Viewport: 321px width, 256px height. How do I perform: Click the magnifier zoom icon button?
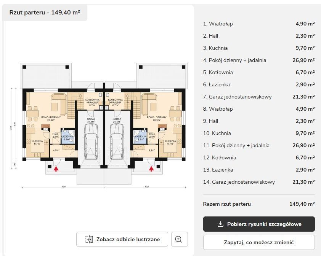179,239
